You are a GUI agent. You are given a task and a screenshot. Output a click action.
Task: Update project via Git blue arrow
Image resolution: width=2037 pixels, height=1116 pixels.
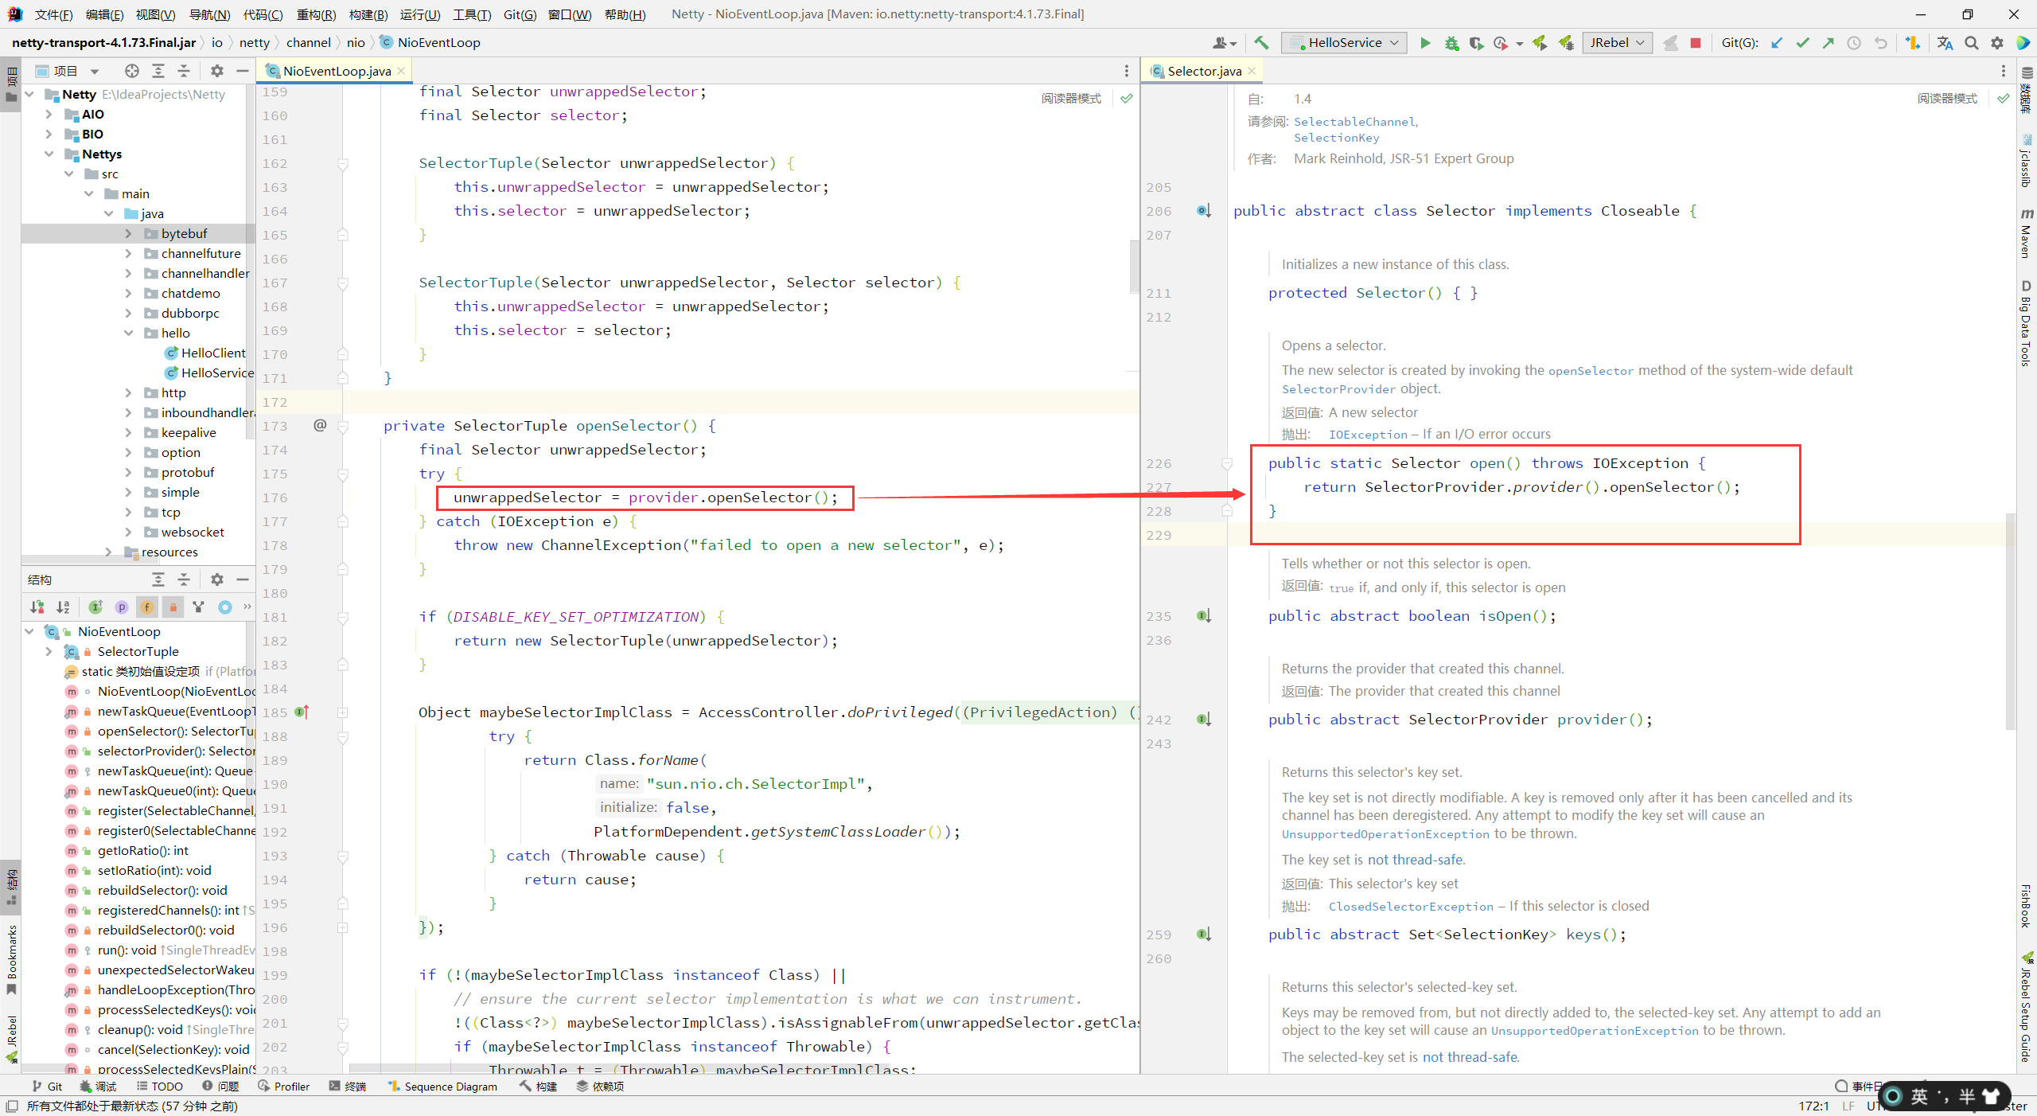(x=1777, y=43)
